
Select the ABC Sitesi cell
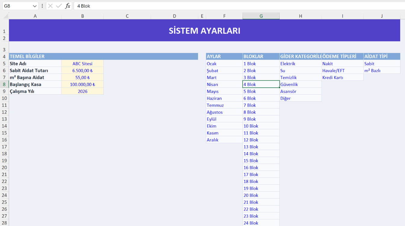83,64
